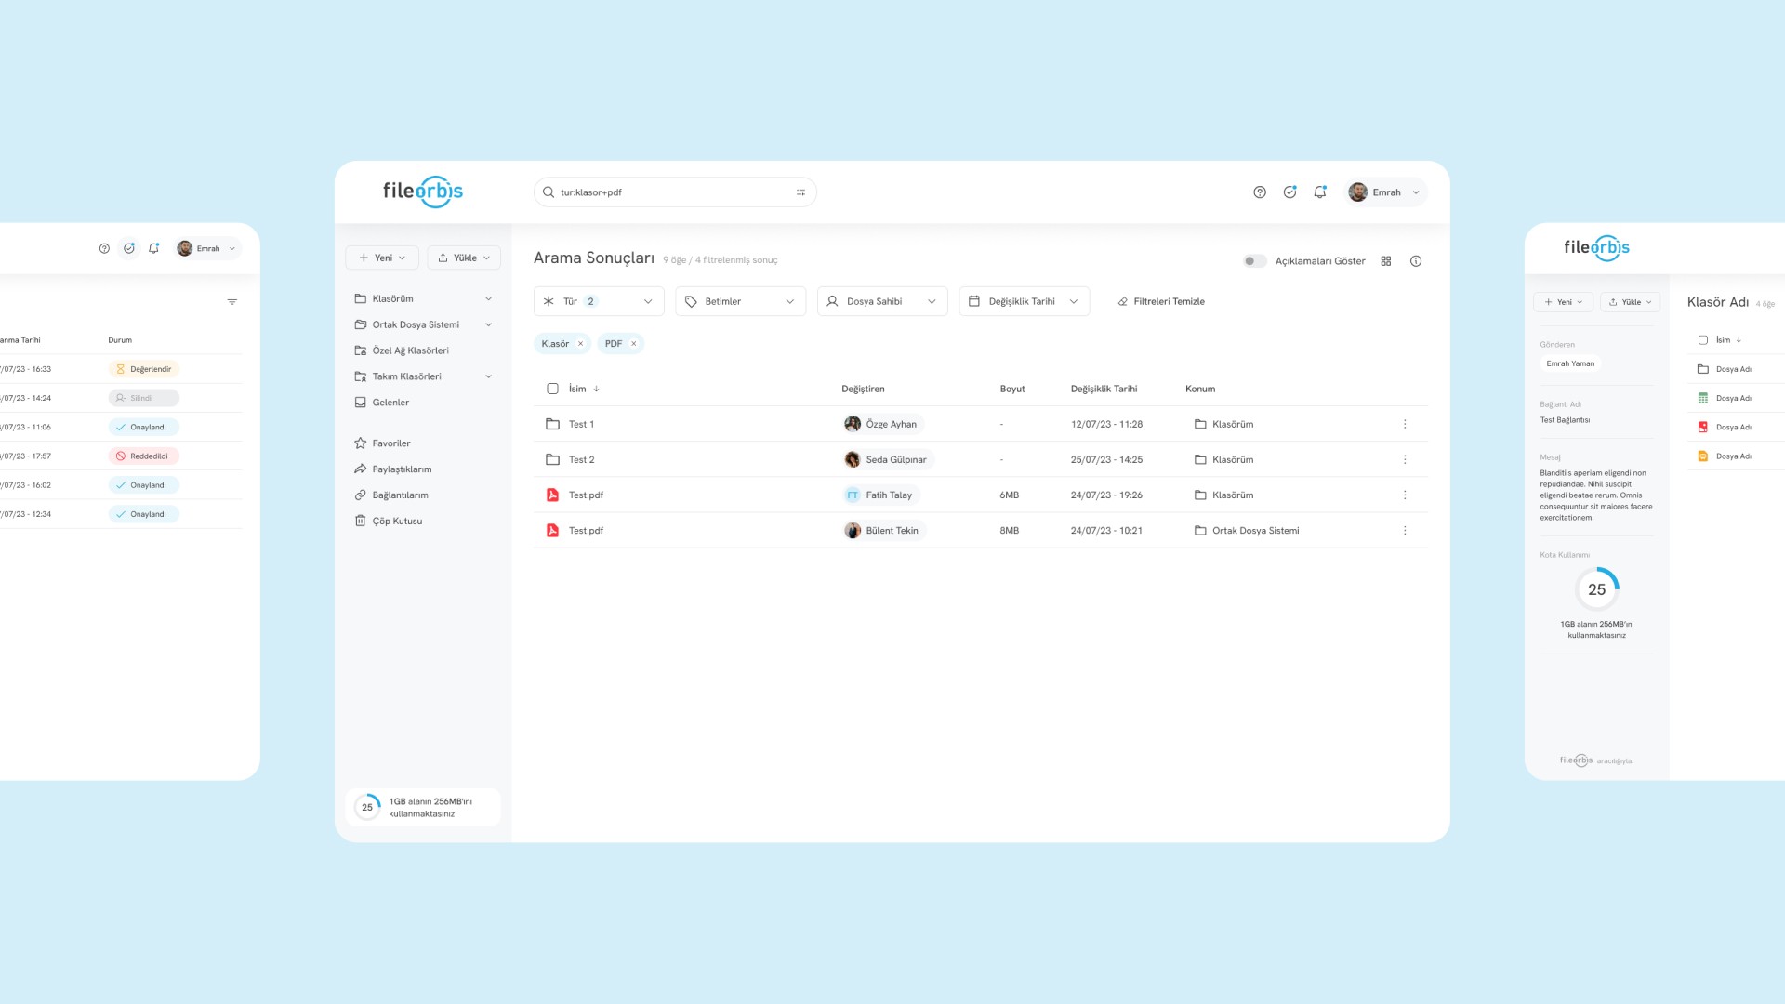1785x1004 pixels.
Task: Switch to grid view icon
Action: 1386,261
